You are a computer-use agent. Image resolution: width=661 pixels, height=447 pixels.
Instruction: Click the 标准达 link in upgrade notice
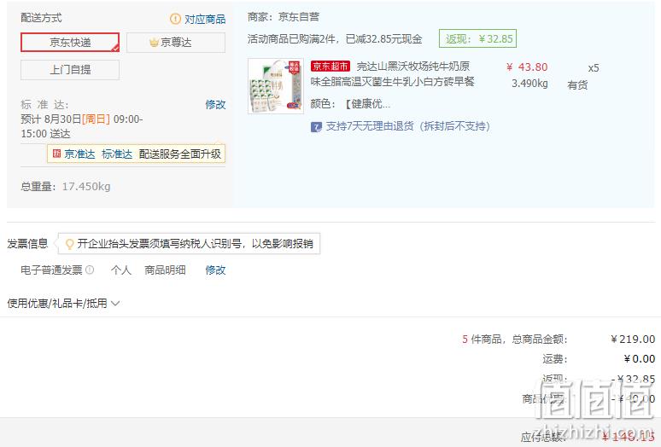pyautogui.click(x=117, y=154)
